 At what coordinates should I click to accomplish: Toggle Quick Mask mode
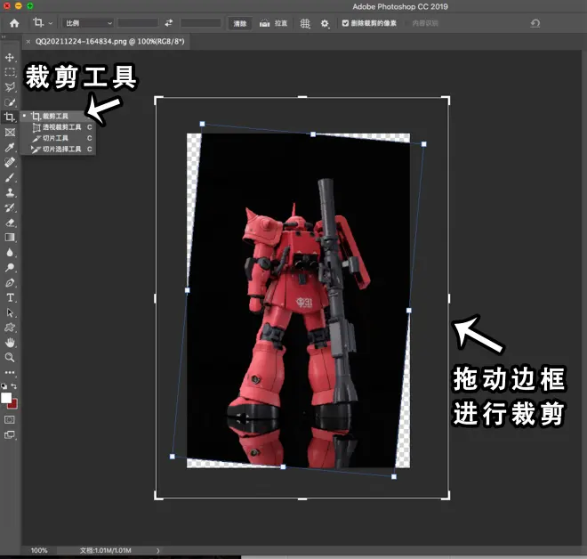tap(10, 419)
